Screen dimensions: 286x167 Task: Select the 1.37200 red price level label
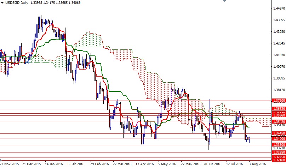(x=279, y=101)
